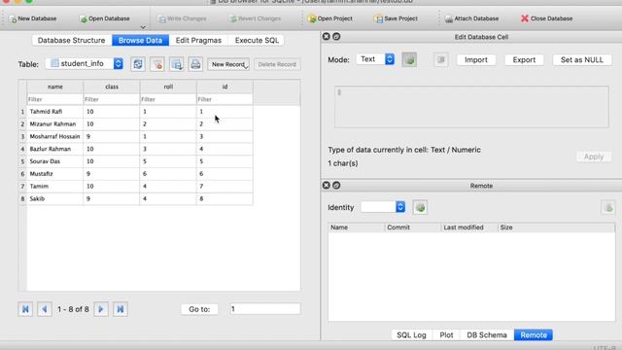Select row header number 8
This screenshot has height=350, width=622.
click(22, 198)
